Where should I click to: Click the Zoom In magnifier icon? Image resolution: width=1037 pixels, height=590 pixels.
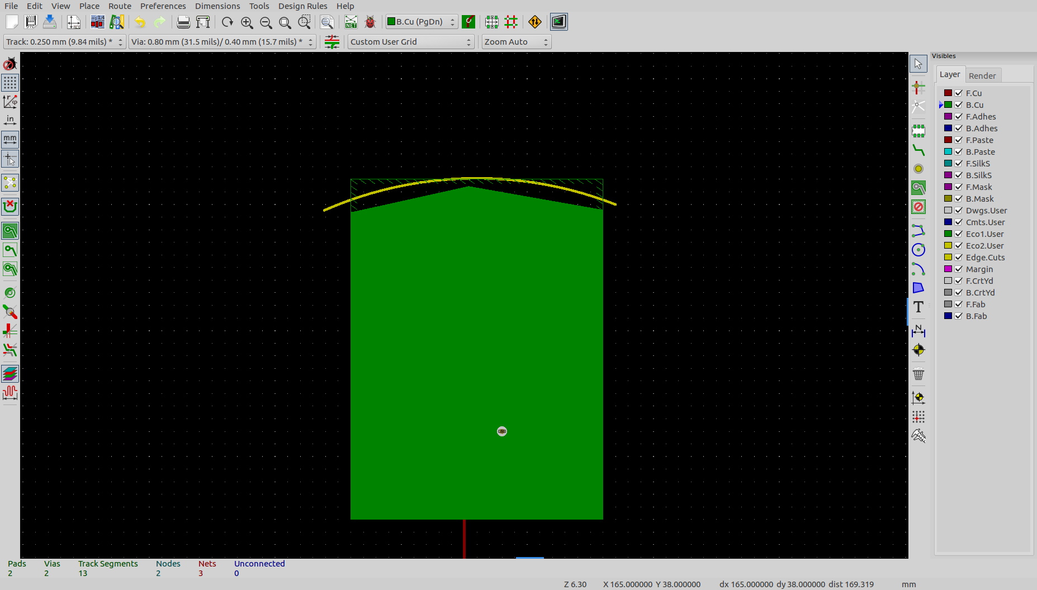pos(247,22)
